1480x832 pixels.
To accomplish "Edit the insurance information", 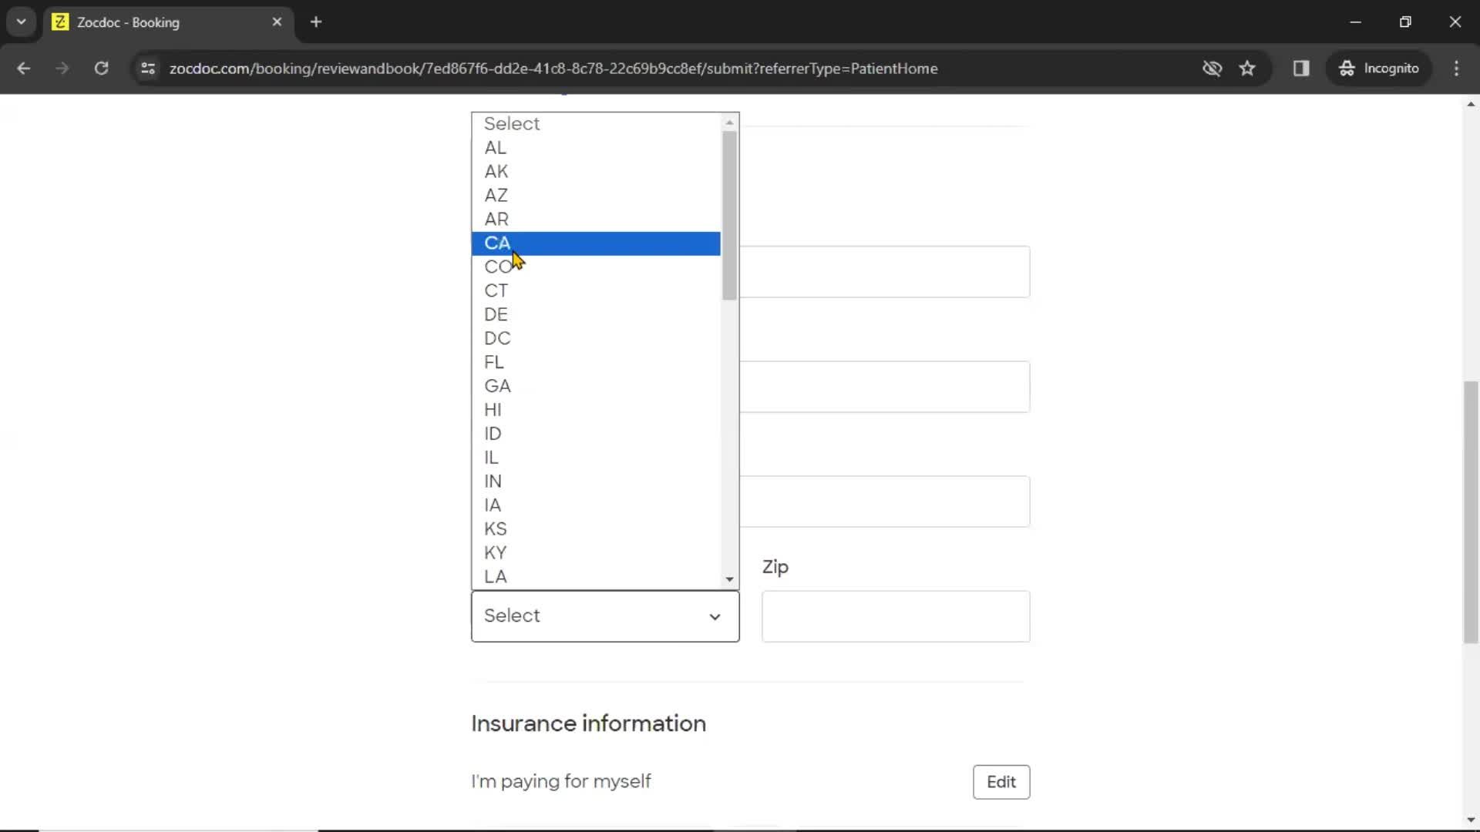I will [1001, 782].
